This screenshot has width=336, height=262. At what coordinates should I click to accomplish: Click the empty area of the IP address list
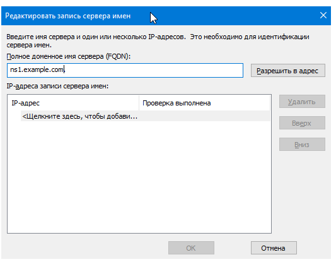(139, 177)
